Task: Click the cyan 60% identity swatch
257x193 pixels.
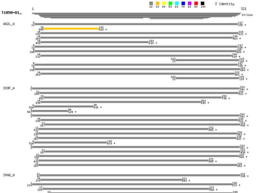Action: 177,3
